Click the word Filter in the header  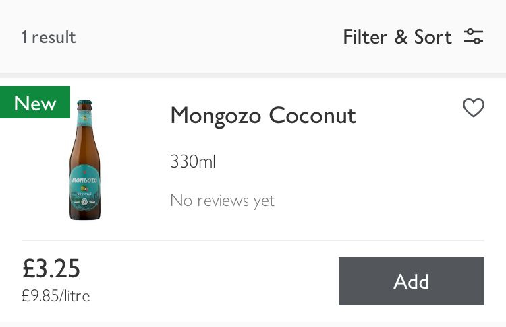pos(364,36)
